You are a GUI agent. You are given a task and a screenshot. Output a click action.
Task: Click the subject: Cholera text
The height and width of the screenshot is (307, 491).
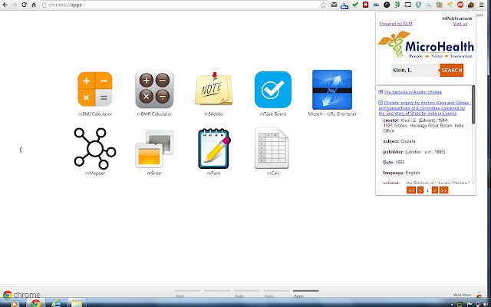point(399,141)
